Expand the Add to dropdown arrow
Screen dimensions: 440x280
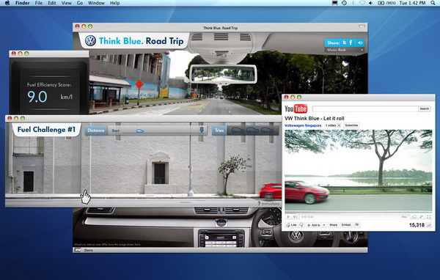pyautogui.click(x=324, y=225)
